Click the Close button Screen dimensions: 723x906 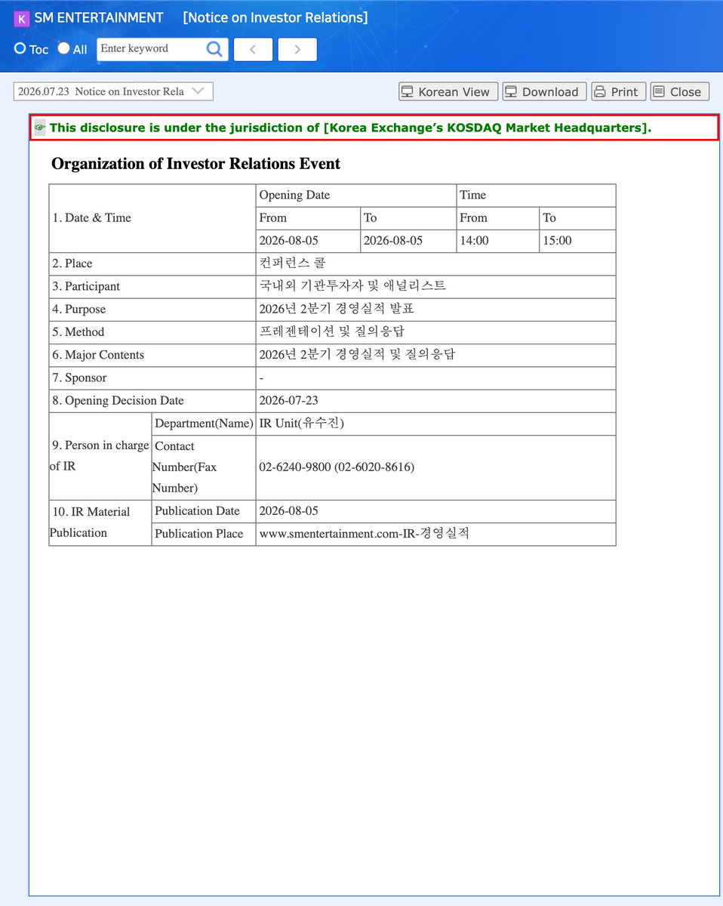pyautogui.click(x=679, y=91)
